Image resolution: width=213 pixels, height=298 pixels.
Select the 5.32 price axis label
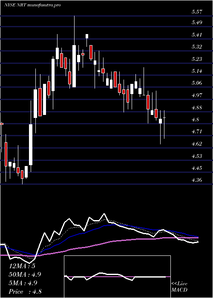pos(197,46)
